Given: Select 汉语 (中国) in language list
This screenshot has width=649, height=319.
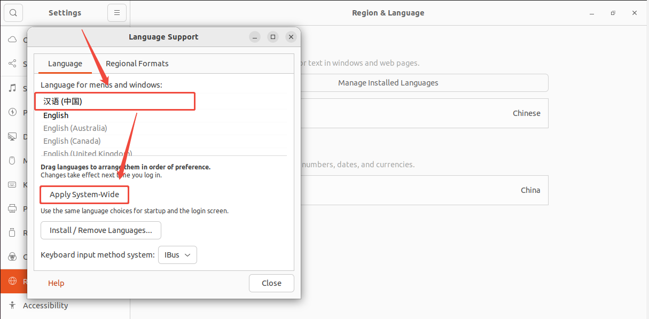Looking at the screenshot, I should click(115, 101).
